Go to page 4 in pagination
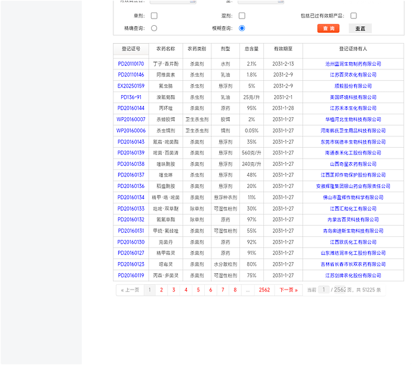The width and height of the screenshot is (412, 365). point(186,290)
